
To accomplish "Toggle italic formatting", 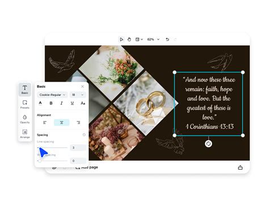I will 61,103.
